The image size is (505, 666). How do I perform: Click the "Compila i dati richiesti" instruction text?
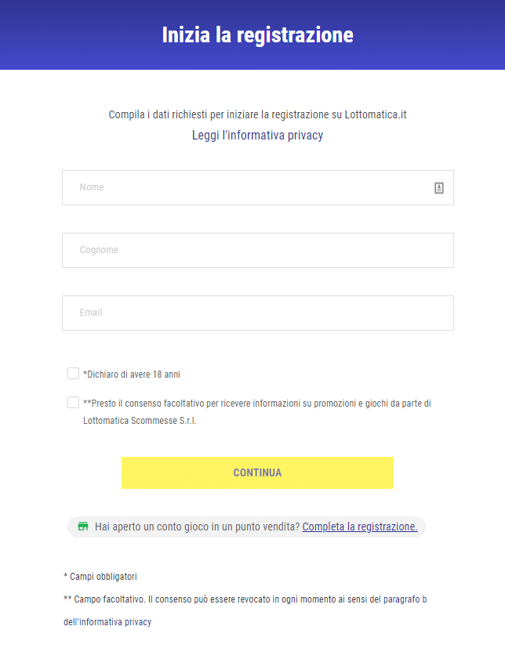click(x=257, y=115)
